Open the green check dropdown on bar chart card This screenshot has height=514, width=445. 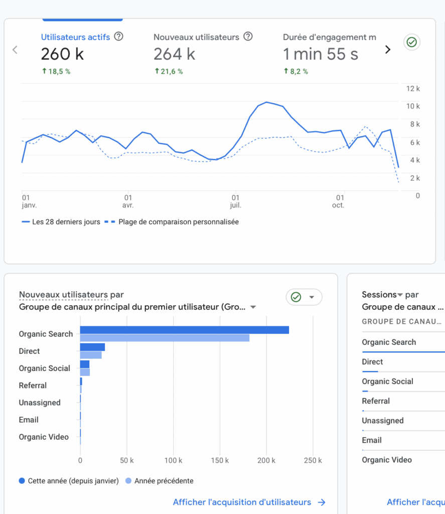(304, 297)
